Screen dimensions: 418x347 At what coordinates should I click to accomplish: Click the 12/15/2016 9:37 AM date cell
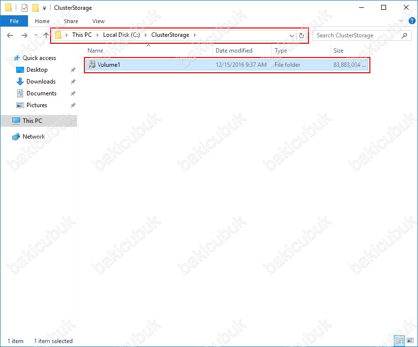click(x=241, y=65)
